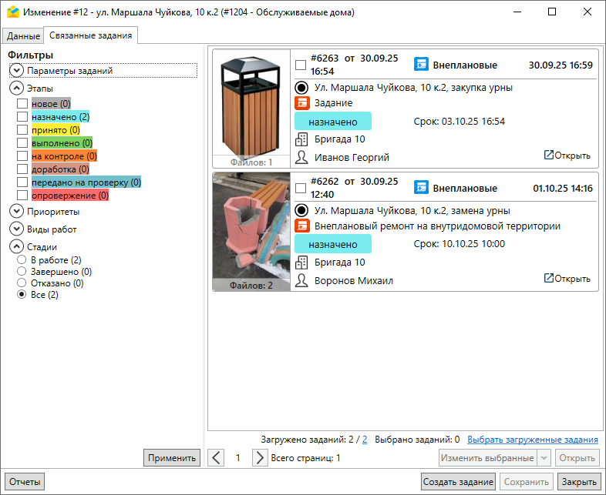
Task: Click the Выбрать загруженные задания link
Action: [x=532, y=440]
